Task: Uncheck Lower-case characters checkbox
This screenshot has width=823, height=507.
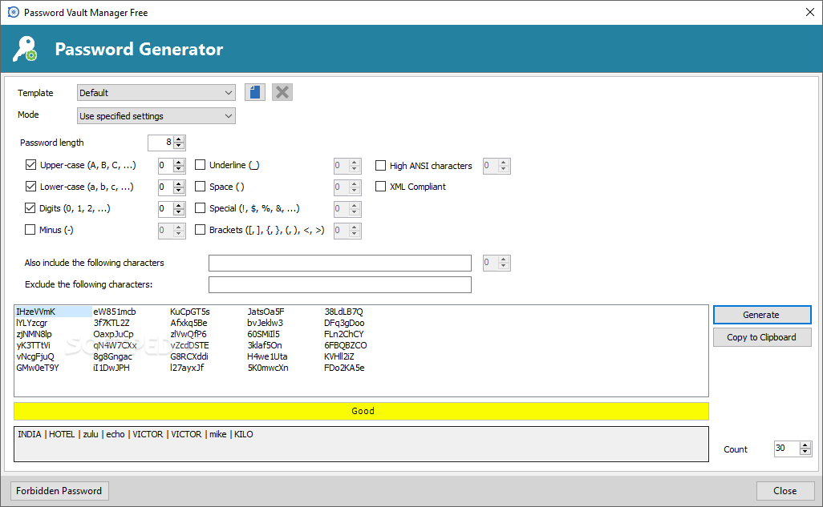Action: [30, 186]
